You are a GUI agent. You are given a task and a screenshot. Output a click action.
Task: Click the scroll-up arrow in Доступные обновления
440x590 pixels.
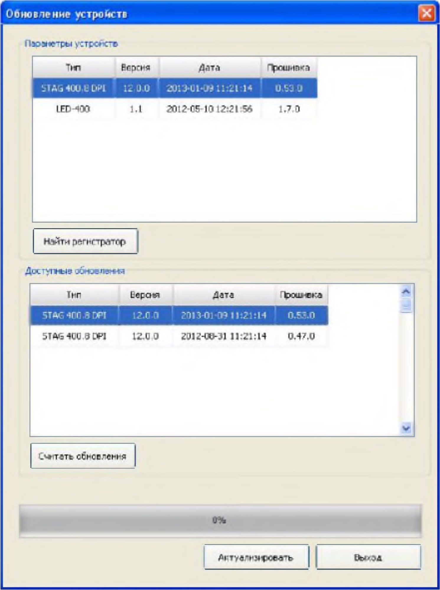(406, 292)
